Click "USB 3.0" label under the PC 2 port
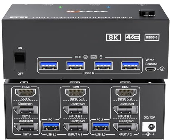 101,135
